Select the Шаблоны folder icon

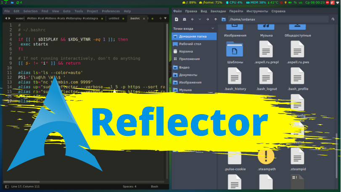coord(235,50)
